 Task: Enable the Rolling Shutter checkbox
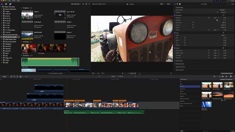coord(175,64)
